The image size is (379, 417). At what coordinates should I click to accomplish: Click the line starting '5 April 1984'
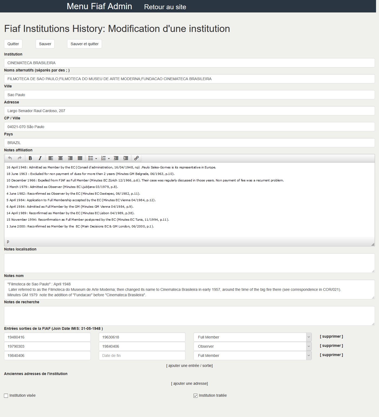click(81, 200)
